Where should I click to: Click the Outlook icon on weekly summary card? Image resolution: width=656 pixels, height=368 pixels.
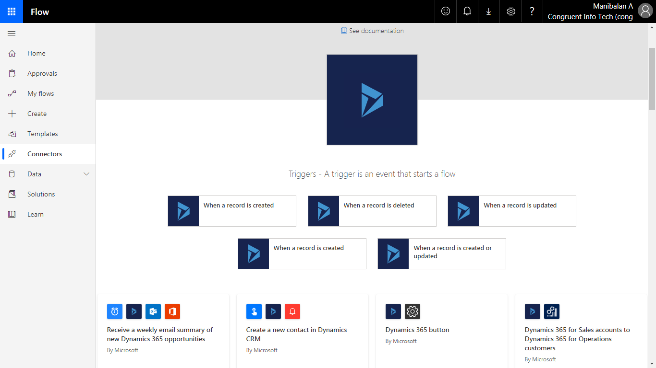(153, 311)
